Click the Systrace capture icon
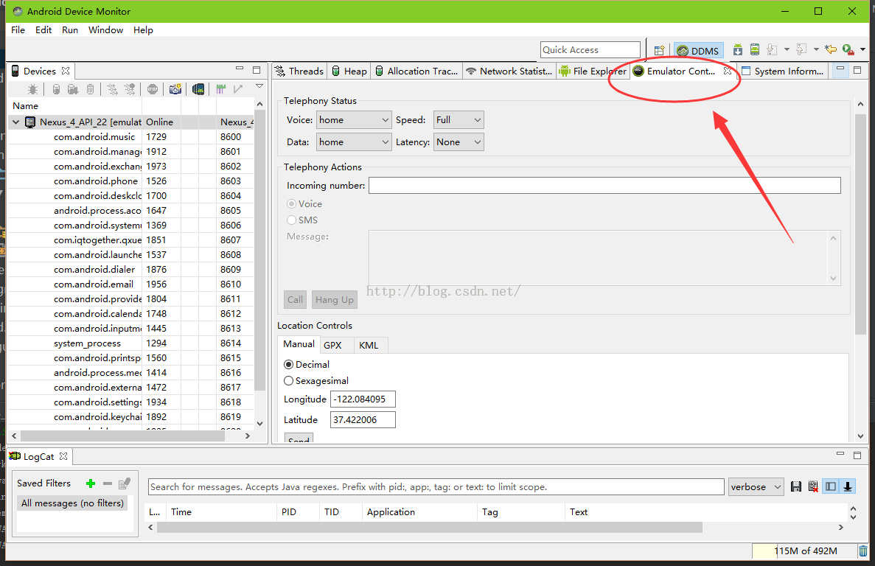 (x=221, y=89)
